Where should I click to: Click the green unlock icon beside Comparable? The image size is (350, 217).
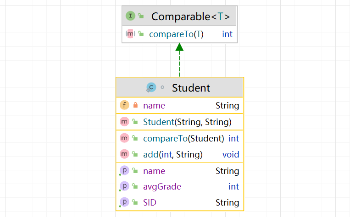tap(140, 16)
